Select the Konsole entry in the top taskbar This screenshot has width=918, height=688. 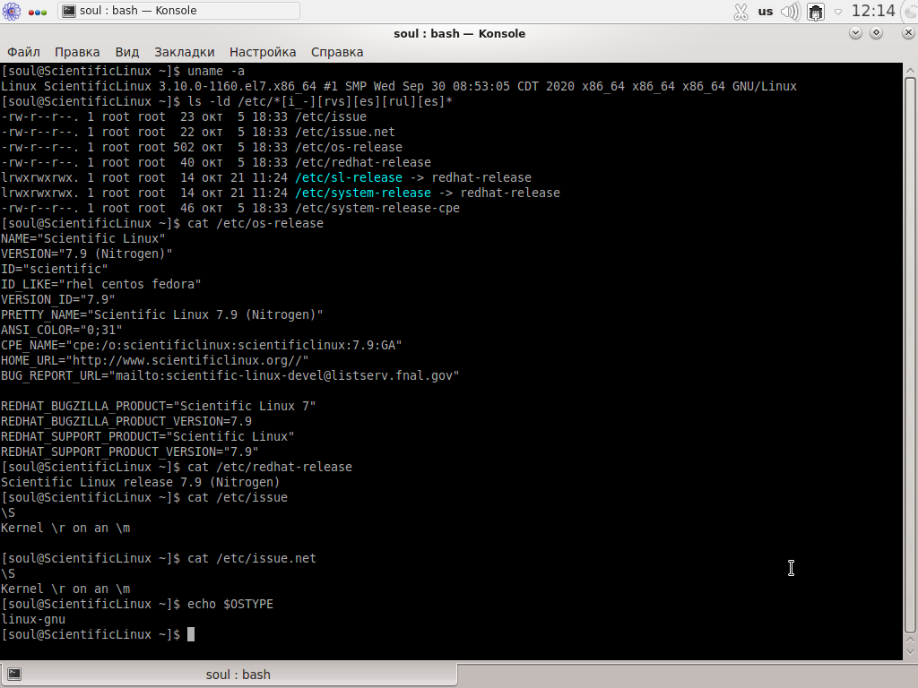pos(178,11)
